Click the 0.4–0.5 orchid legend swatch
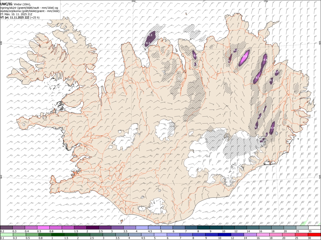The height and width of the screenshot is (240, 321). tap(31, 228)
